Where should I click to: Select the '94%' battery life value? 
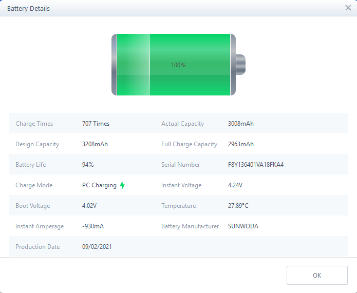[88, 165]
